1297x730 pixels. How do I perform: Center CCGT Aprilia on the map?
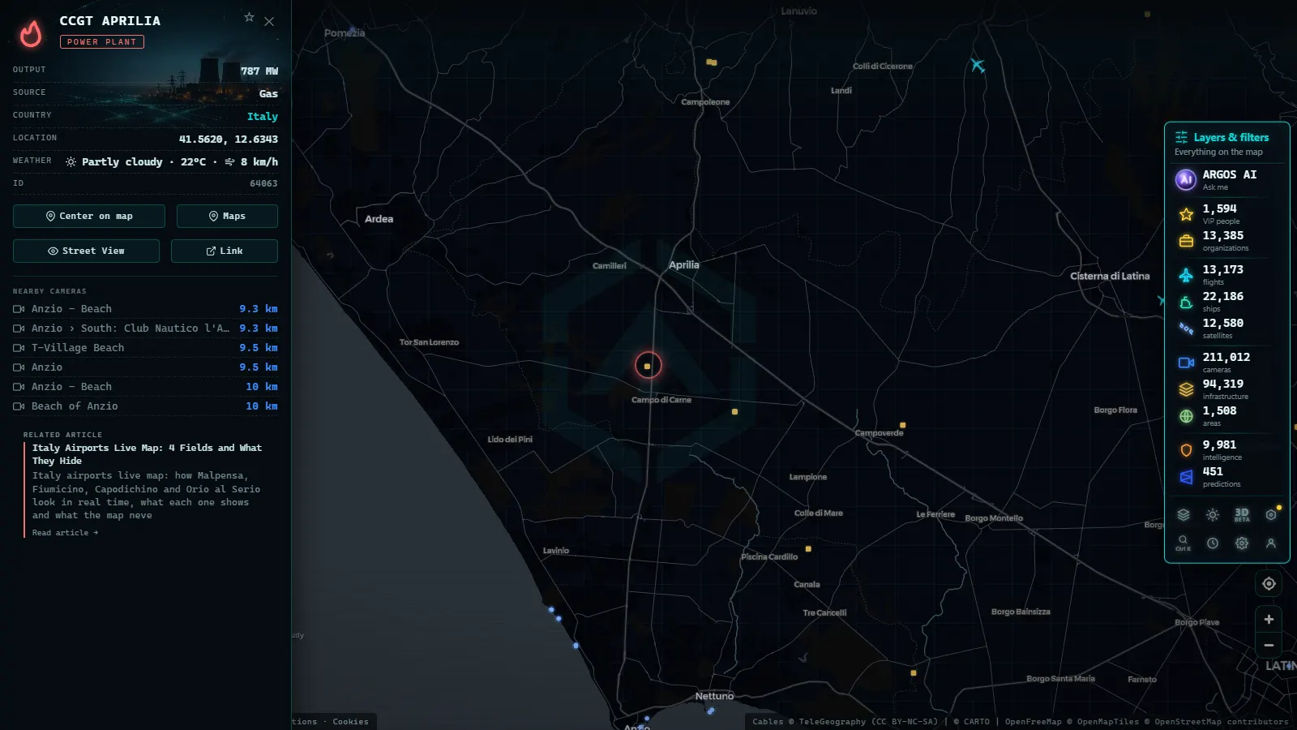coord(89,216)
